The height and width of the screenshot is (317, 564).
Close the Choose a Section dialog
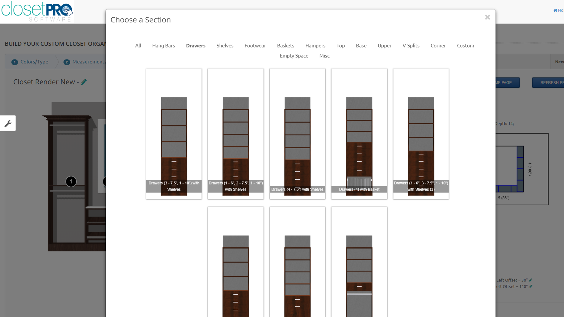tap(487, 17)
